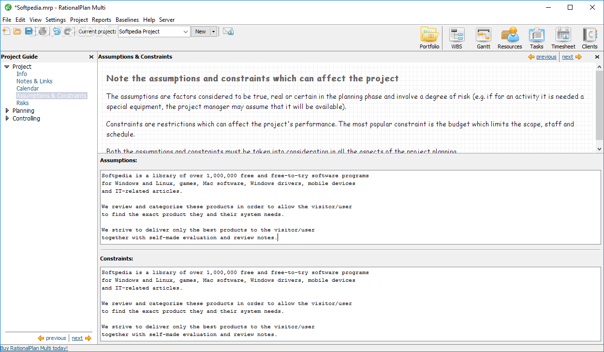Click the email envelope toolbar icon

(228, 31)
